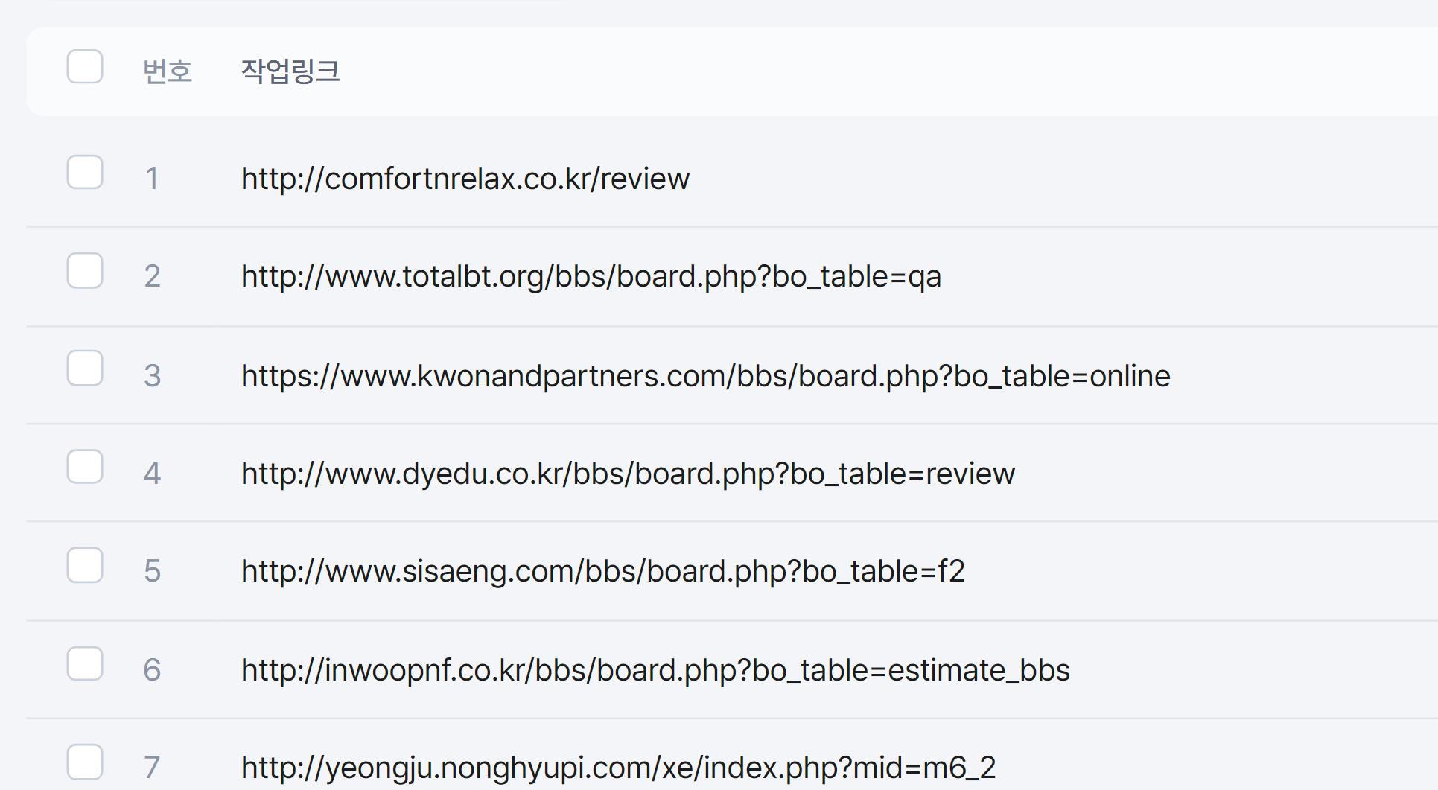Click row number 4 cell
Screen dimensions: 1438x790
click(152, 474)
